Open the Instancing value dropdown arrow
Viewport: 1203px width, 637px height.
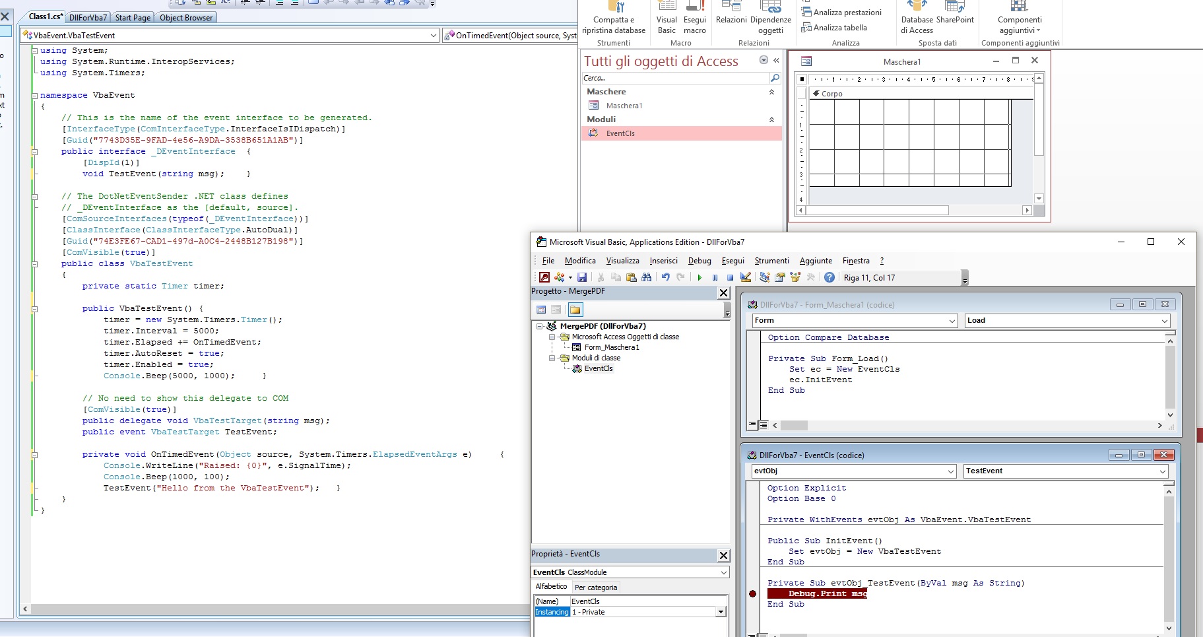(x=721, y=612)
